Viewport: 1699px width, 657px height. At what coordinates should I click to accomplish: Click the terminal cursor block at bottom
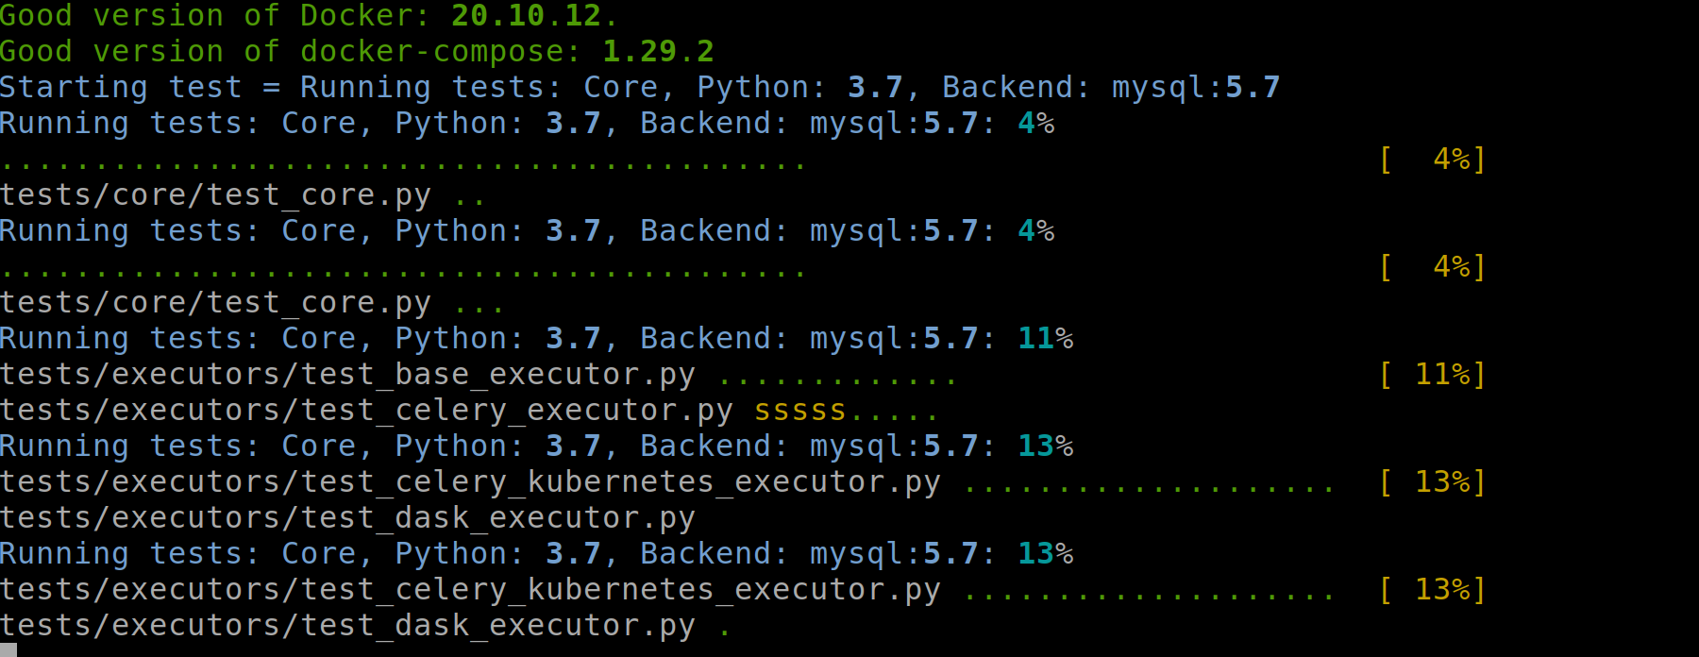pyautogui.click(x=8, y=650)
